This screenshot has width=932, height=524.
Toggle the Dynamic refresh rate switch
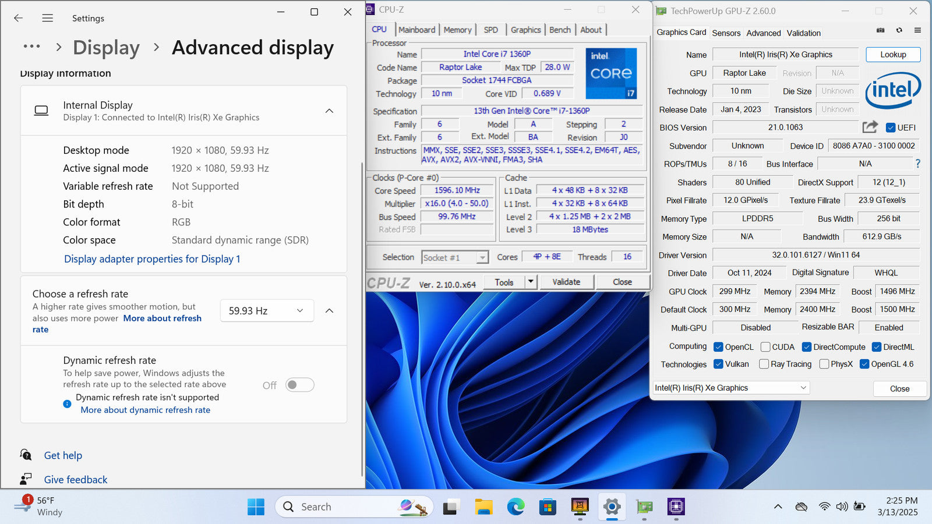299,385
